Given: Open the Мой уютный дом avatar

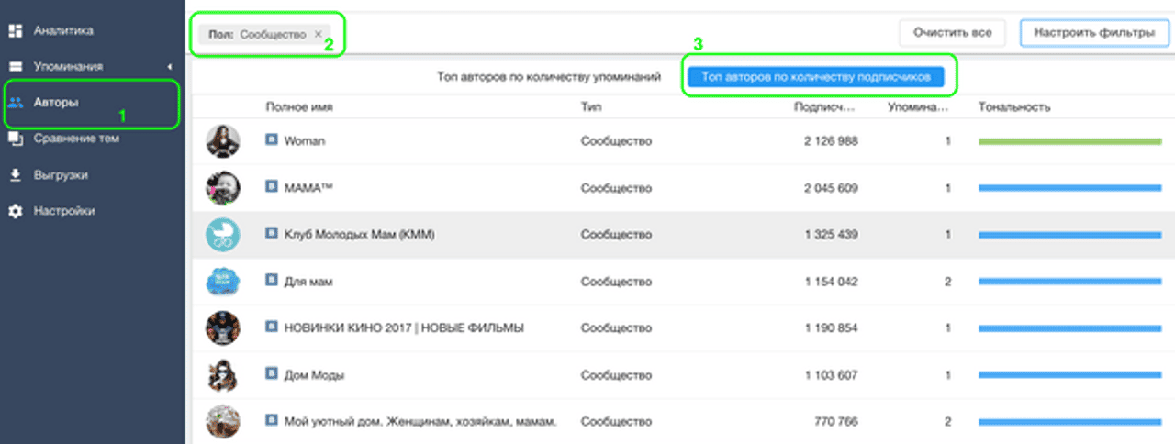Looking at the screenshot, I should tap(223, 421).
